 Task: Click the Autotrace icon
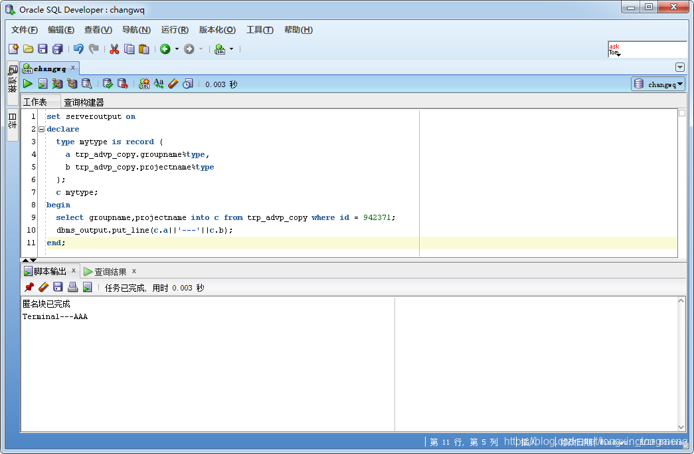[x=57, y=83]
